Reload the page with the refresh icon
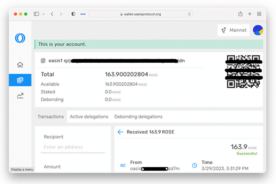Screen dimensions: 276x184 point(189,14)
